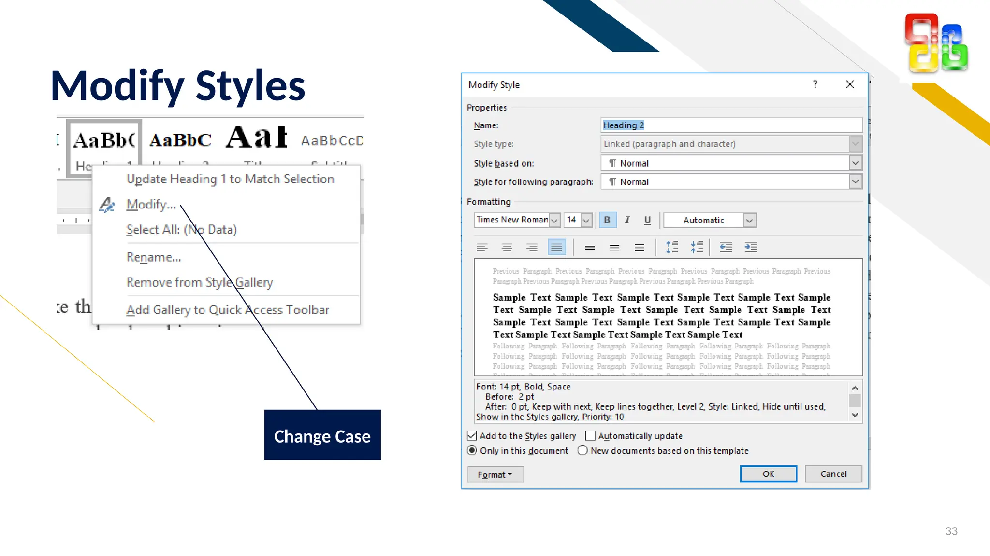Click the Cancel button

click(x=833, y=474)
